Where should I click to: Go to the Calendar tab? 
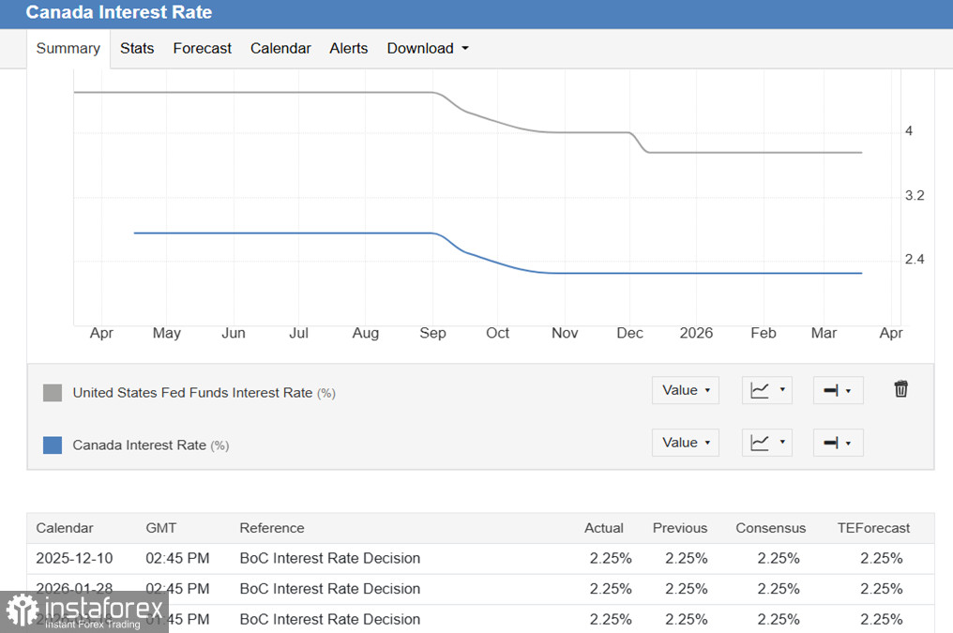280,49
